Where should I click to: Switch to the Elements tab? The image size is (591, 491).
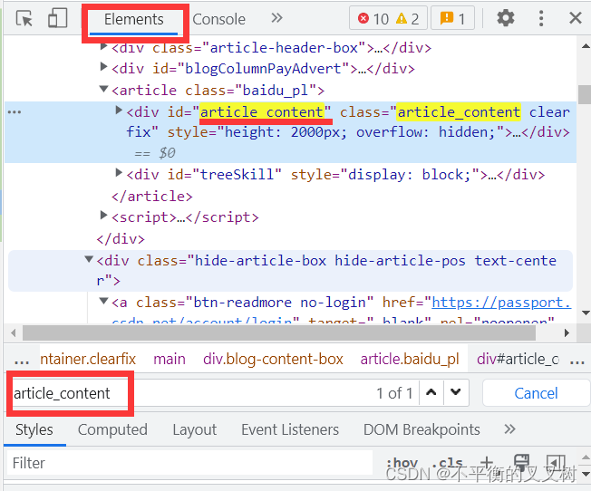(x=134, y=19)
